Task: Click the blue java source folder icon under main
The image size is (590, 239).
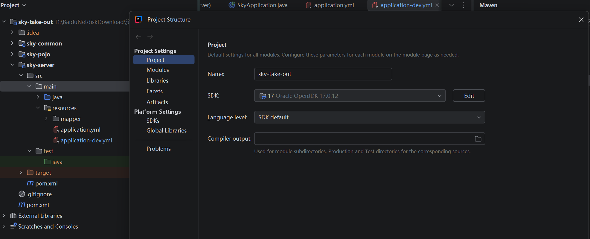Action: [47, 97]
